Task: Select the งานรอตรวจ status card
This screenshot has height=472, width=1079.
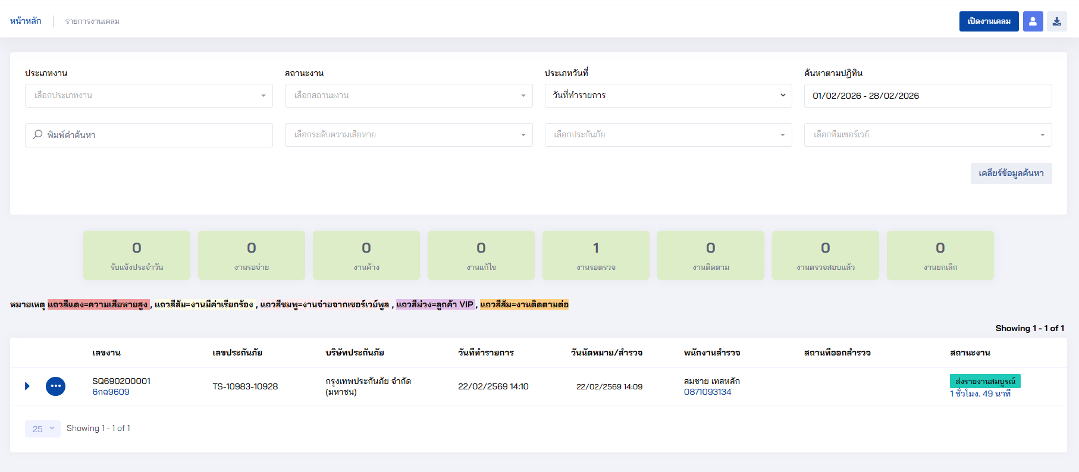Action: pyautogui.click(x=595, y=255)
